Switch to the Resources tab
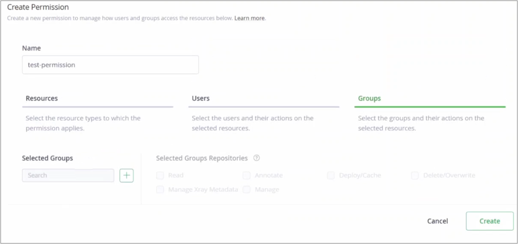518x244 pixels. 42,98
